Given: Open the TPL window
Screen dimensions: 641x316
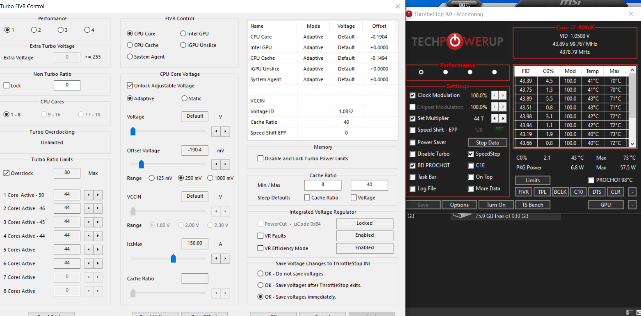Looking at the screenshot, I should [x=542, y=192].
